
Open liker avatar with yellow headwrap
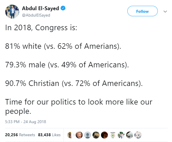[71, 135]
